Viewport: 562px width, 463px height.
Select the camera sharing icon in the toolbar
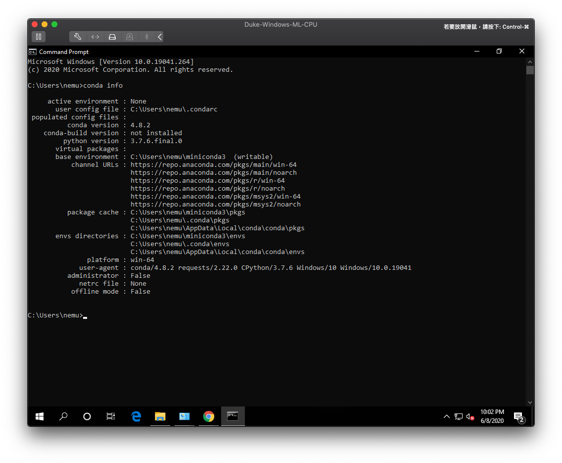(130, 37)
